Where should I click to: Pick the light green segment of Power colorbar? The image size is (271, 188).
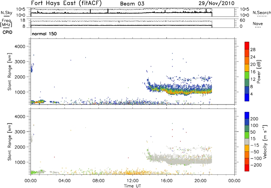click(x=247, y=75)
